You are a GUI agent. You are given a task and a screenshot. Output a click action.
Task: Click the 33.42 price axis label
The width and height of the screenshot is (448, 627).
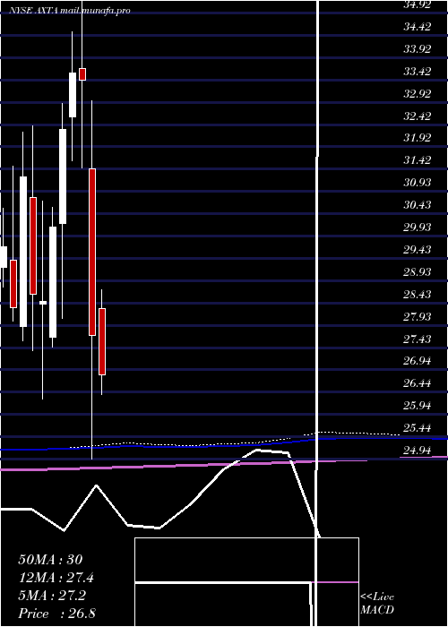[418, 72]
